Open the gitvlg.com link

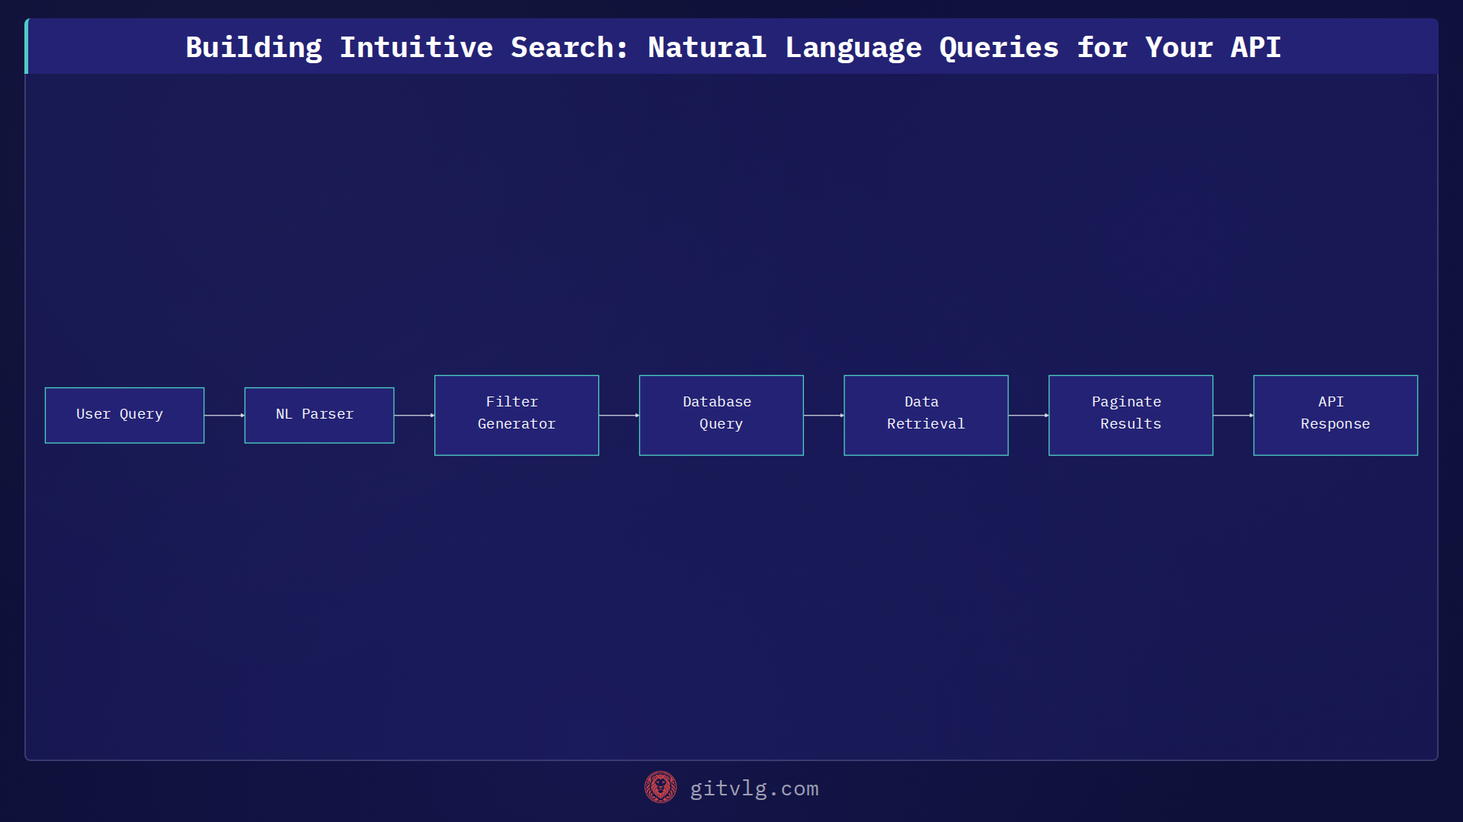(x=754, y=789)
